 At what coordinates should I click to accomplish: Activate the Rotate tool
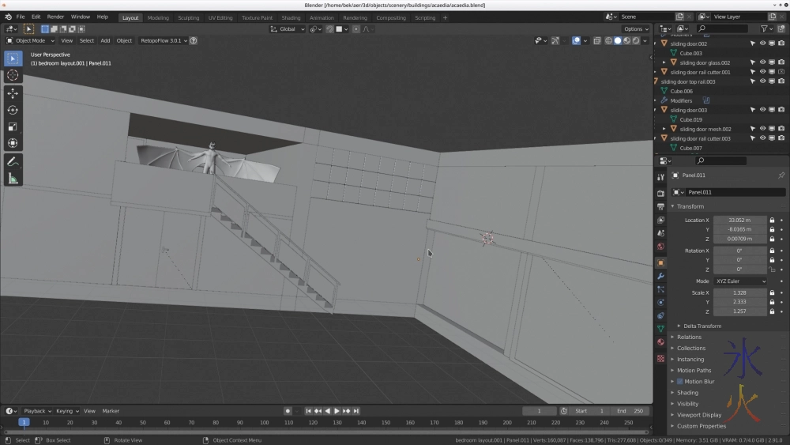coord(13,110)
